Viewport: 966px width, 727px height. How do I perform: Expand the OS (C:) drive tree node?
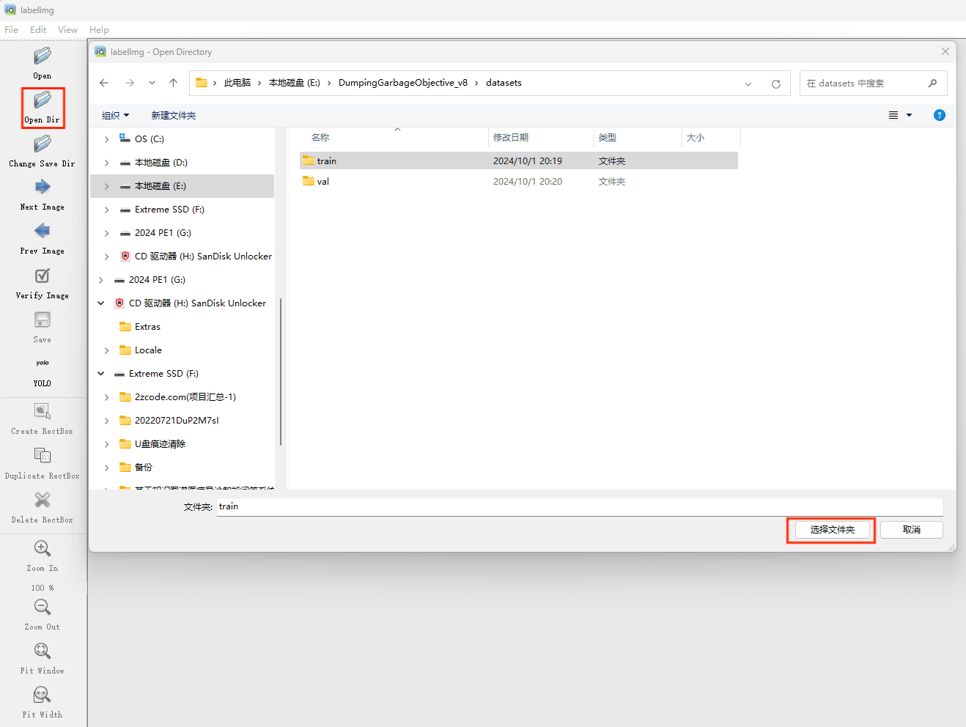point(107,139)
